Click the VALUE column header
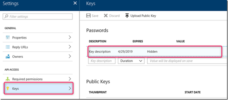 pos(180,41)
